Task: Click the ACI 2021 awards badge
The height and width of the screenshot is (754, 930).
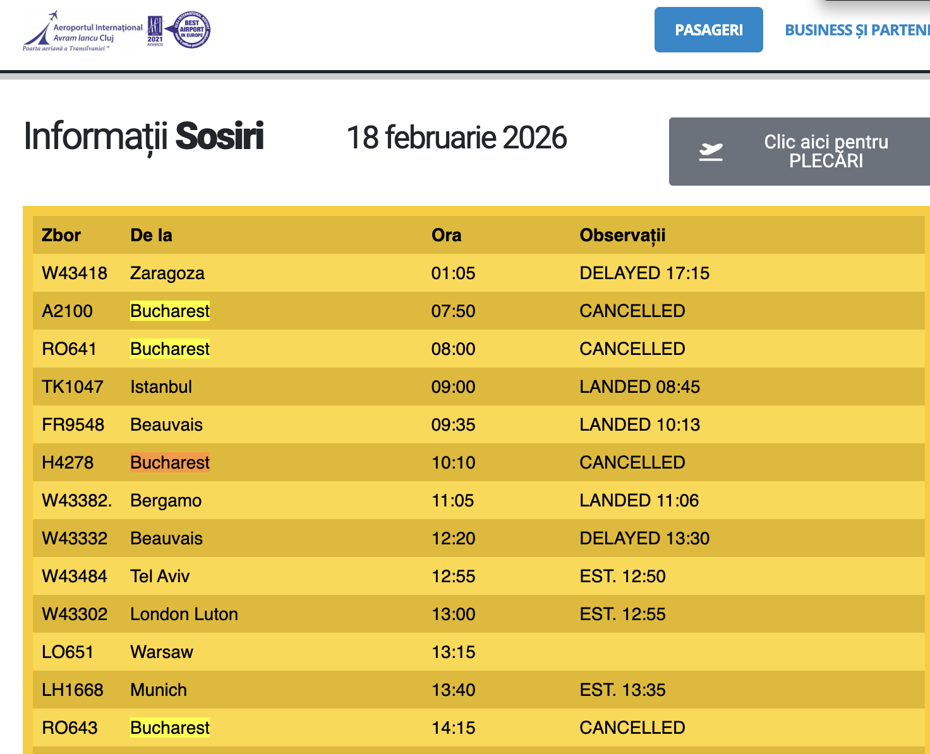Action: pyautogui.click(x=155, y=31)
